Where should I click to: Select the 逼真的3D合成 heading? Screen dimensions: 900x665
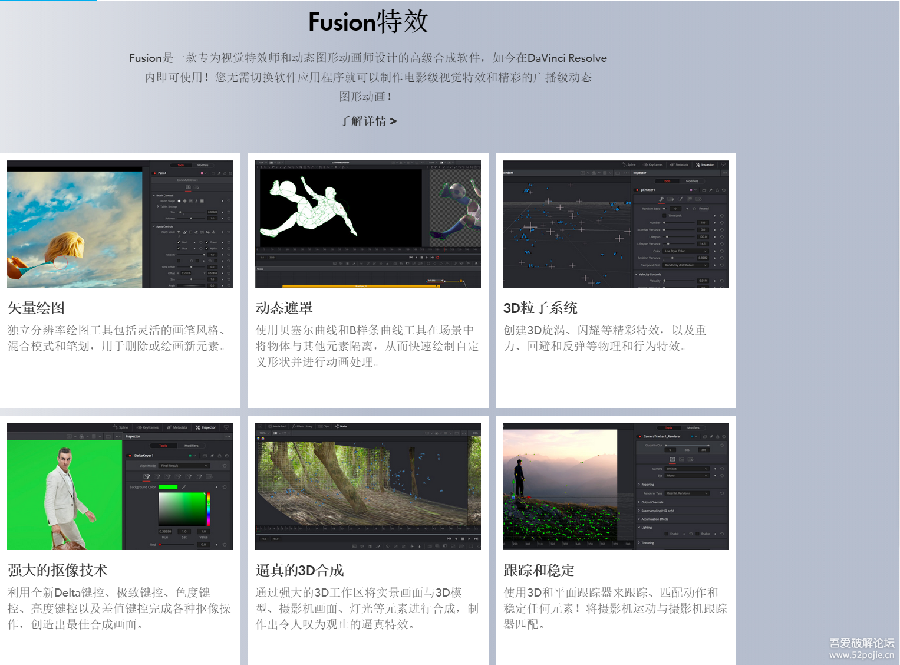point(299,570)
